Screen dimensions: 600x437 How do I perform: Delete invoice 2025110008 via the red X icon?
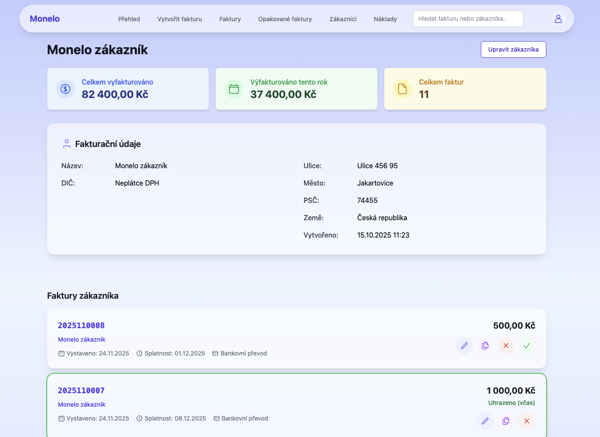(506, 346)
